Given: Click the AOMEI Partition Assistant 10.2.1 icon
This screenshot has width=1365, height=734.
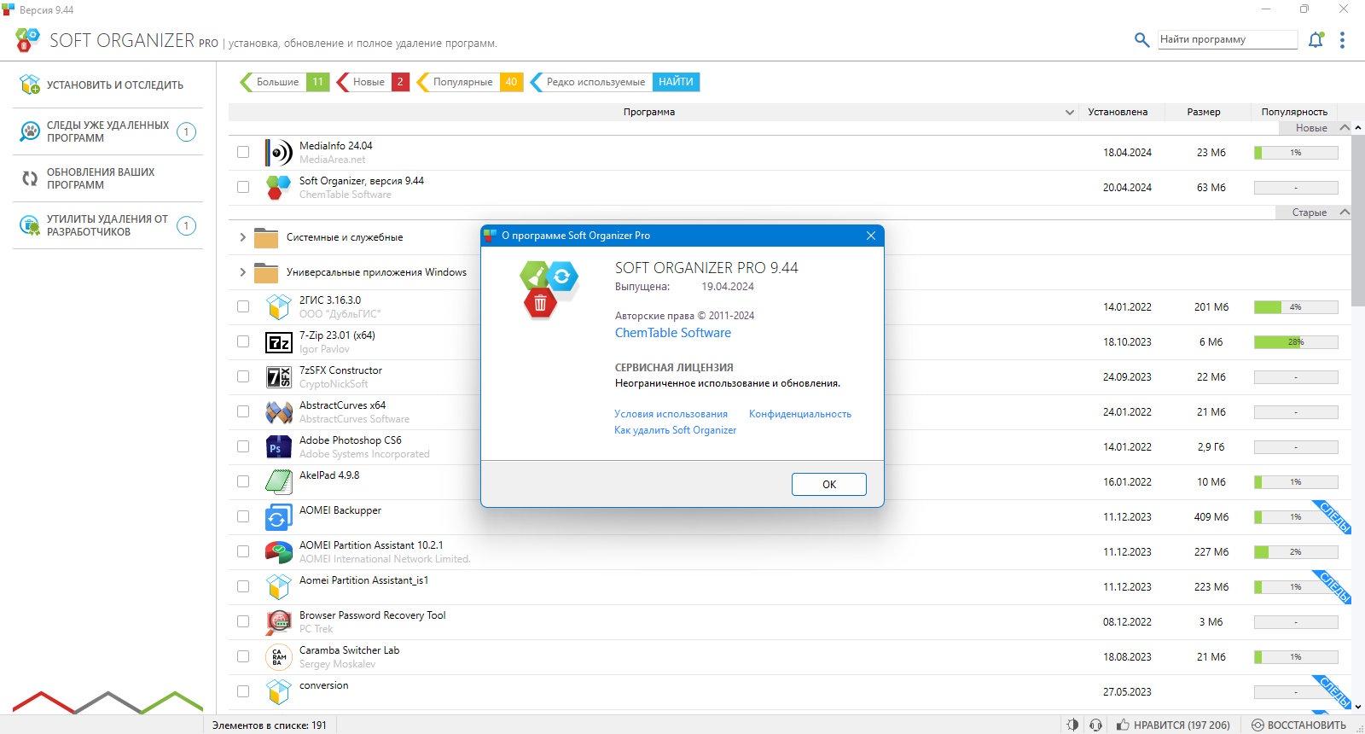Looking at the screenshot, I should pyautogui.click(x=278, y=552).
